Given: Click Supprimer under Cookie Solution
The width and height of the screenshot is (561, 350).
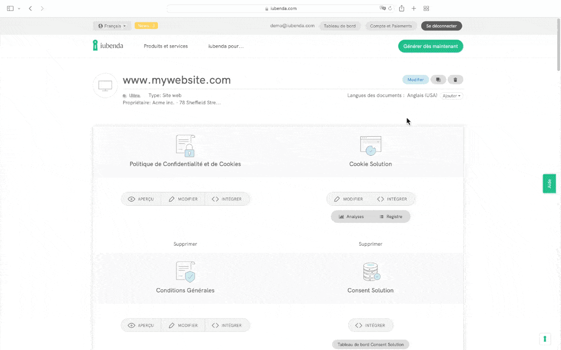Looking at the screenshot, I should (370, 244).
